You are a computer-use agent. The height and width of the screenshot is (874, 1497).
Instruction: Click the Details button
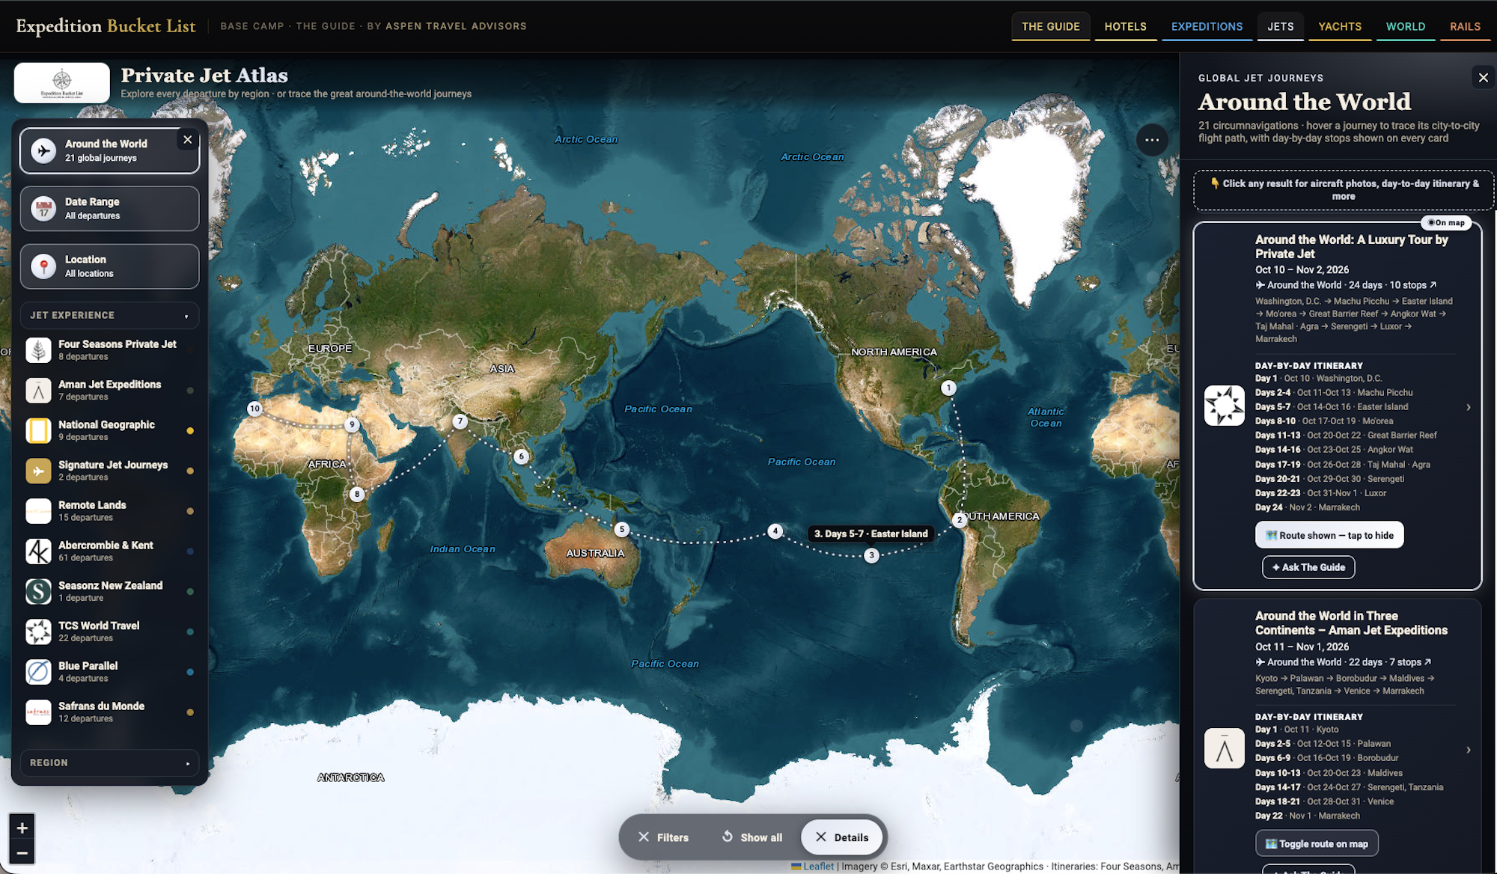(842, 837)
